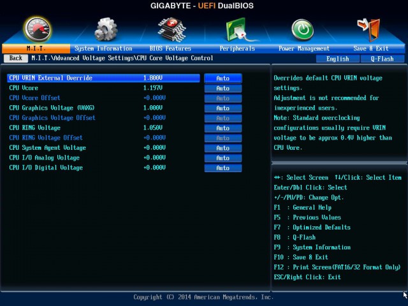
Task: Select CPU System Agent Voltage label
Action: point(47,147)
